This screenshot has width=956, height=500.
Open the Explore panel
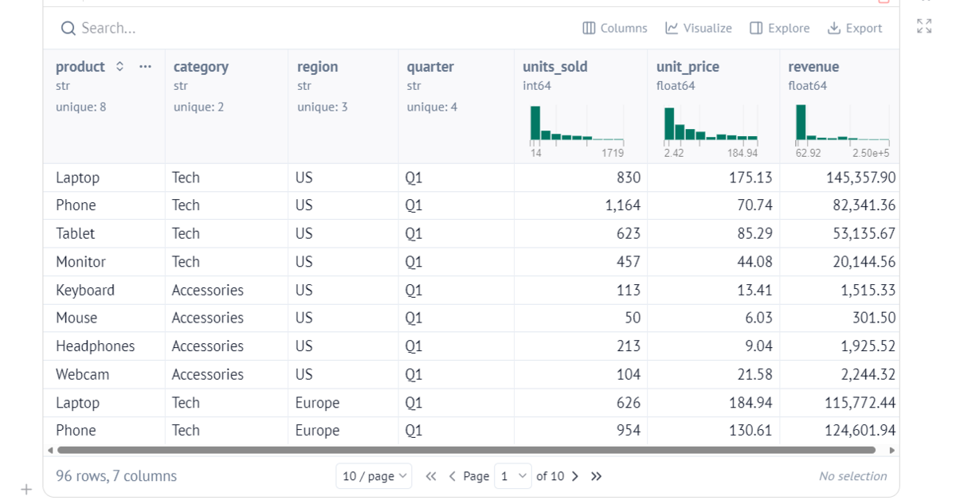point(780,29)
